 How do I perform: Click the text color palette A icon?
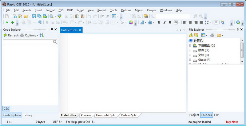[x=222, y=22]
